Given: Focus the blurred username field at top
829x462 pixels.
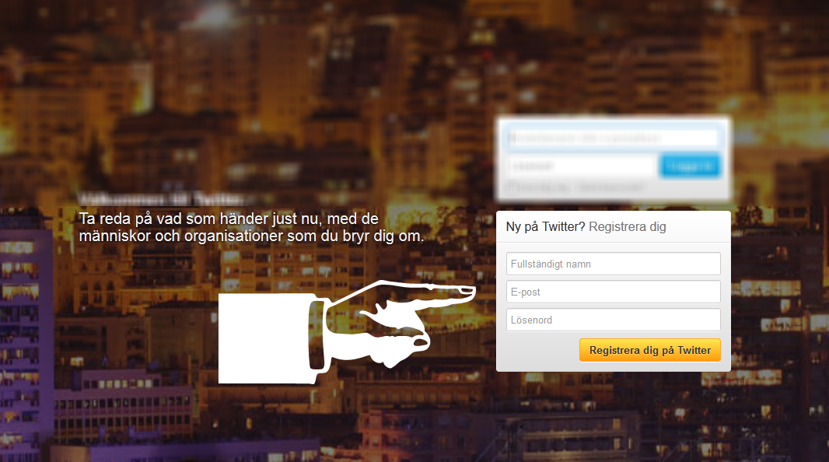Looking at the screenshot, I should click(612, 138).
